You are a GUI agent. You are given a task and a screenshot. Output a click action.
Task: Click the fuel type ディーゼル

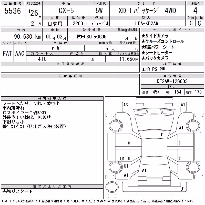coord(100,24)
